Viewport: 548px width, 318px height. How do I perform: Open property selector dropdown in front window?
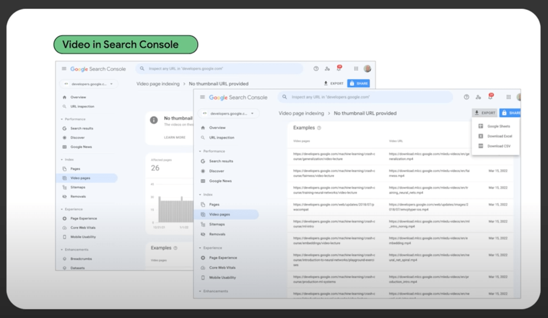[228, 113]
